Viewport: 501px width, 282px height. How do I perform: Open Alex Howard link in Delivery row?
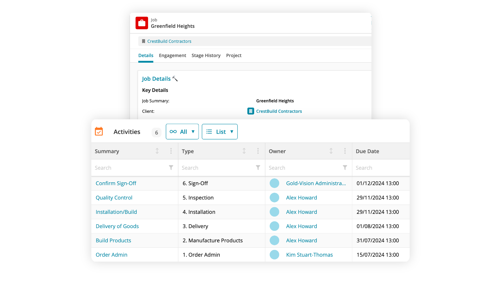click(301, 226)
